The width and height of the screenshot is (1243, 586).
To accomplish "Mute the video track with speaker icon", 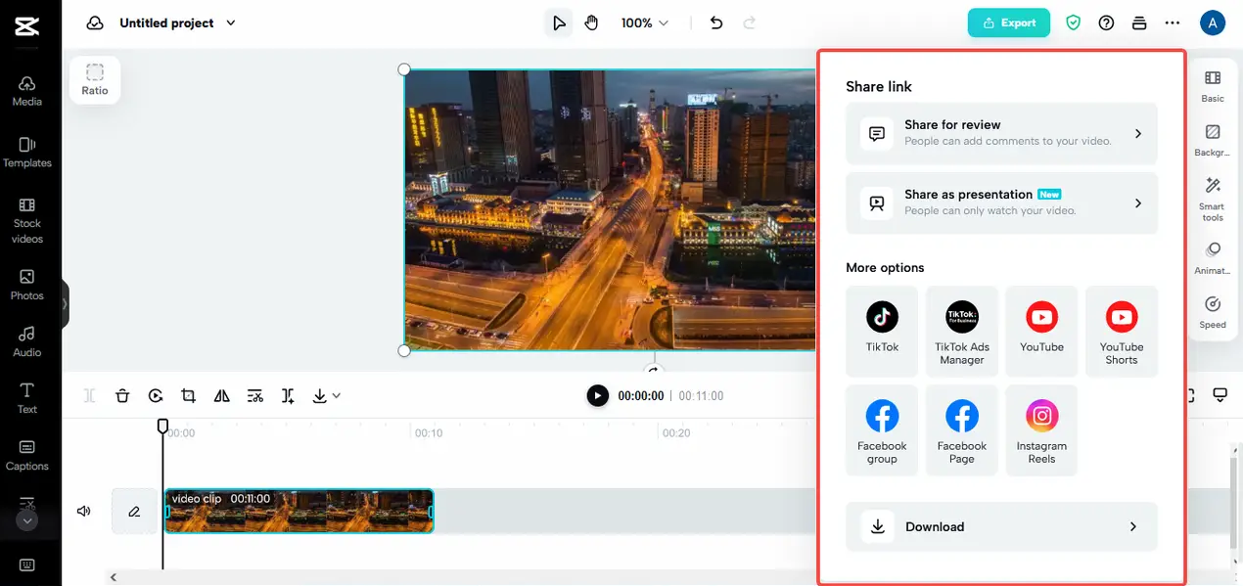I will (84, 511).
